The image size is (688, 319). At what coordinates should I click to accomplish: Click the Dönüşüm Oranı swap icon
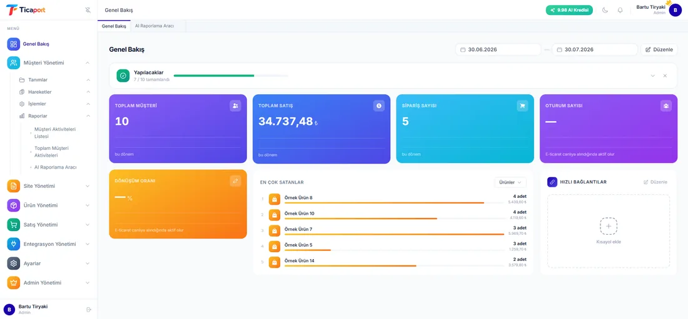coord(235,181)
